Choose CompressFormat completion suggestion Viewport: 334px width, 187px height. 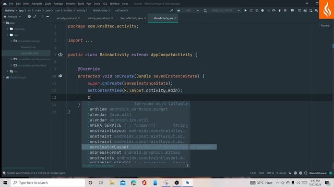[x=136, y=152]
